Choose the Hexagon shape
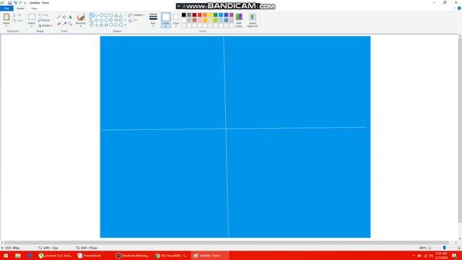 (x=106, y=20)
